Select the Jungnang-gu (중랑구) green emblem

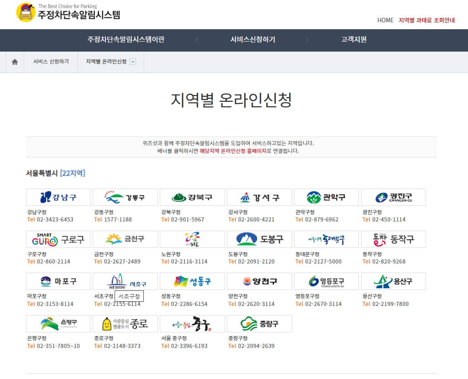coord(259,323)
